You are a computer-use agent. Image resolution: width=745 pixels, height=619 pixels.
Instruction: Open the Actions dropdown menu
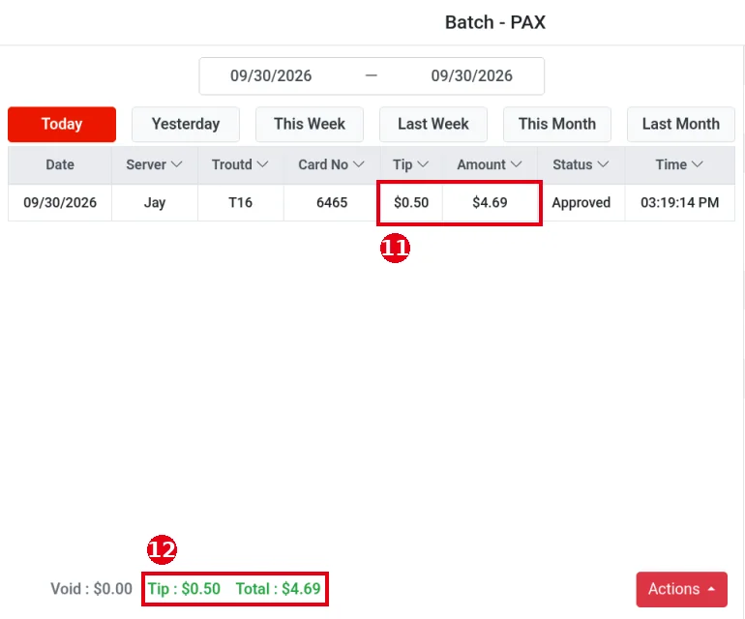pos(681,589)
